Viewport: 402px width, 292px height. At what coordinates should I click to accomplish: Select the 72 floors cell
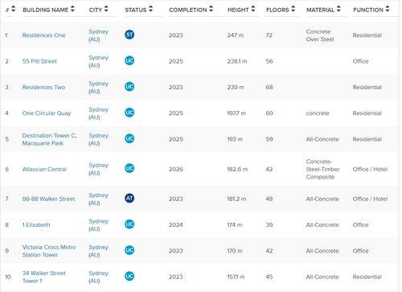click(x=269, y=35)
